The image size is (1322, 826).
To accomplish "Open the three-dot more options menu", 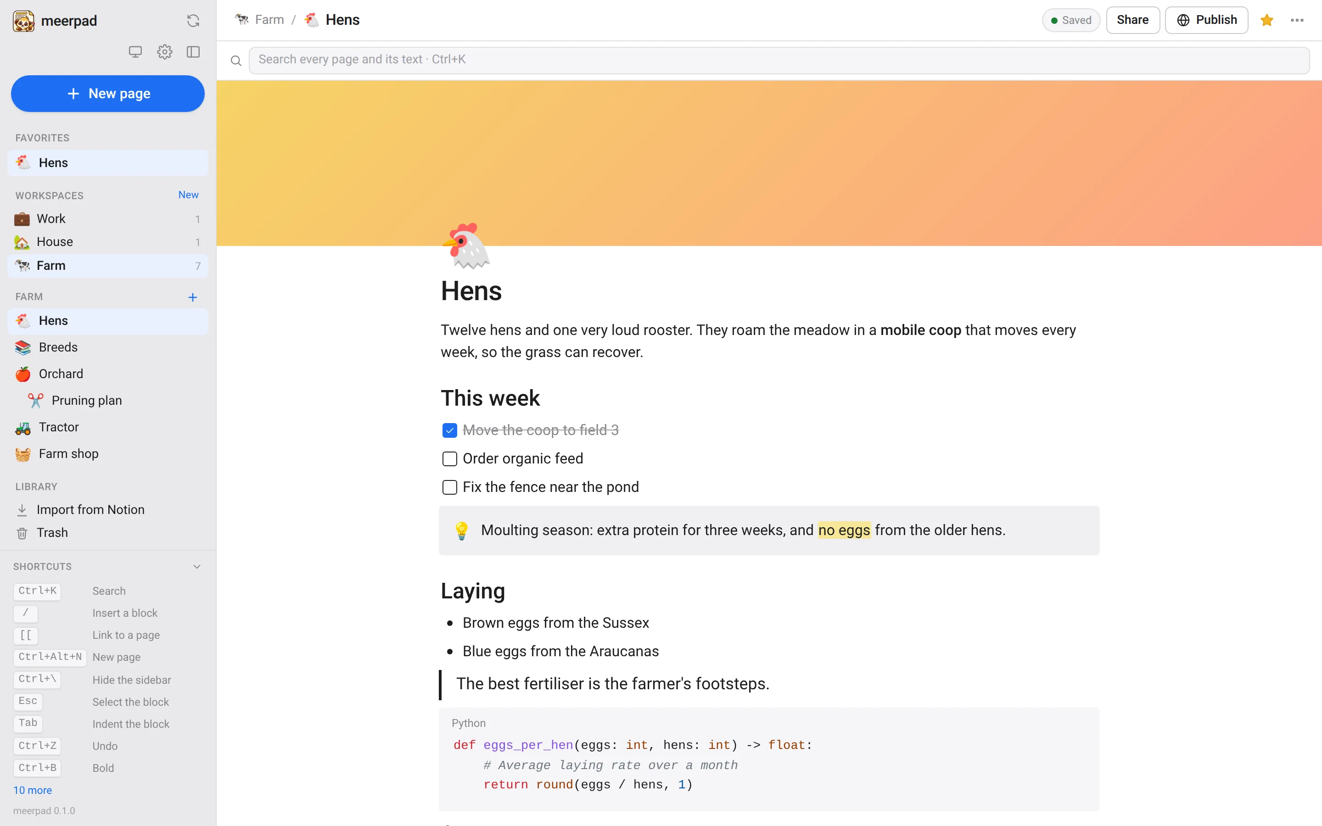I will point(1297,20).
